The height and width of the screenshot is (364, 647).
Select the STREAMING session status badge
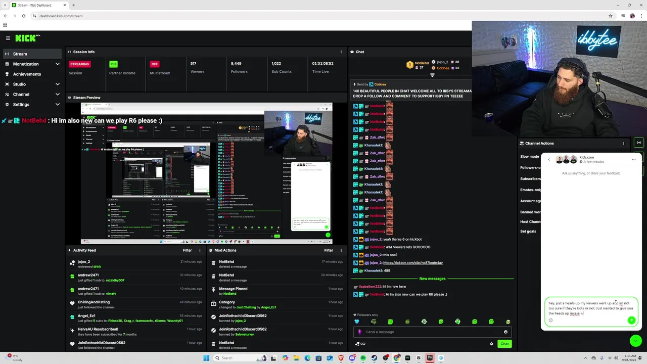click(x=79, y=64)
